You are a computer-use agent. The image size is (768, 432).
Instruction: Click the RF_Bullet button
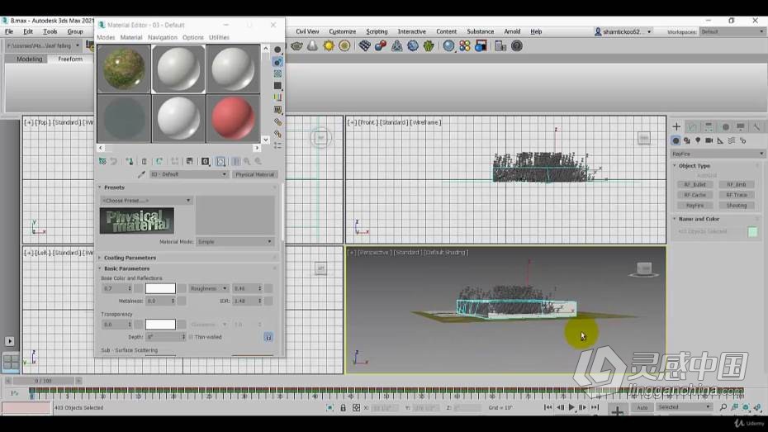695,185
